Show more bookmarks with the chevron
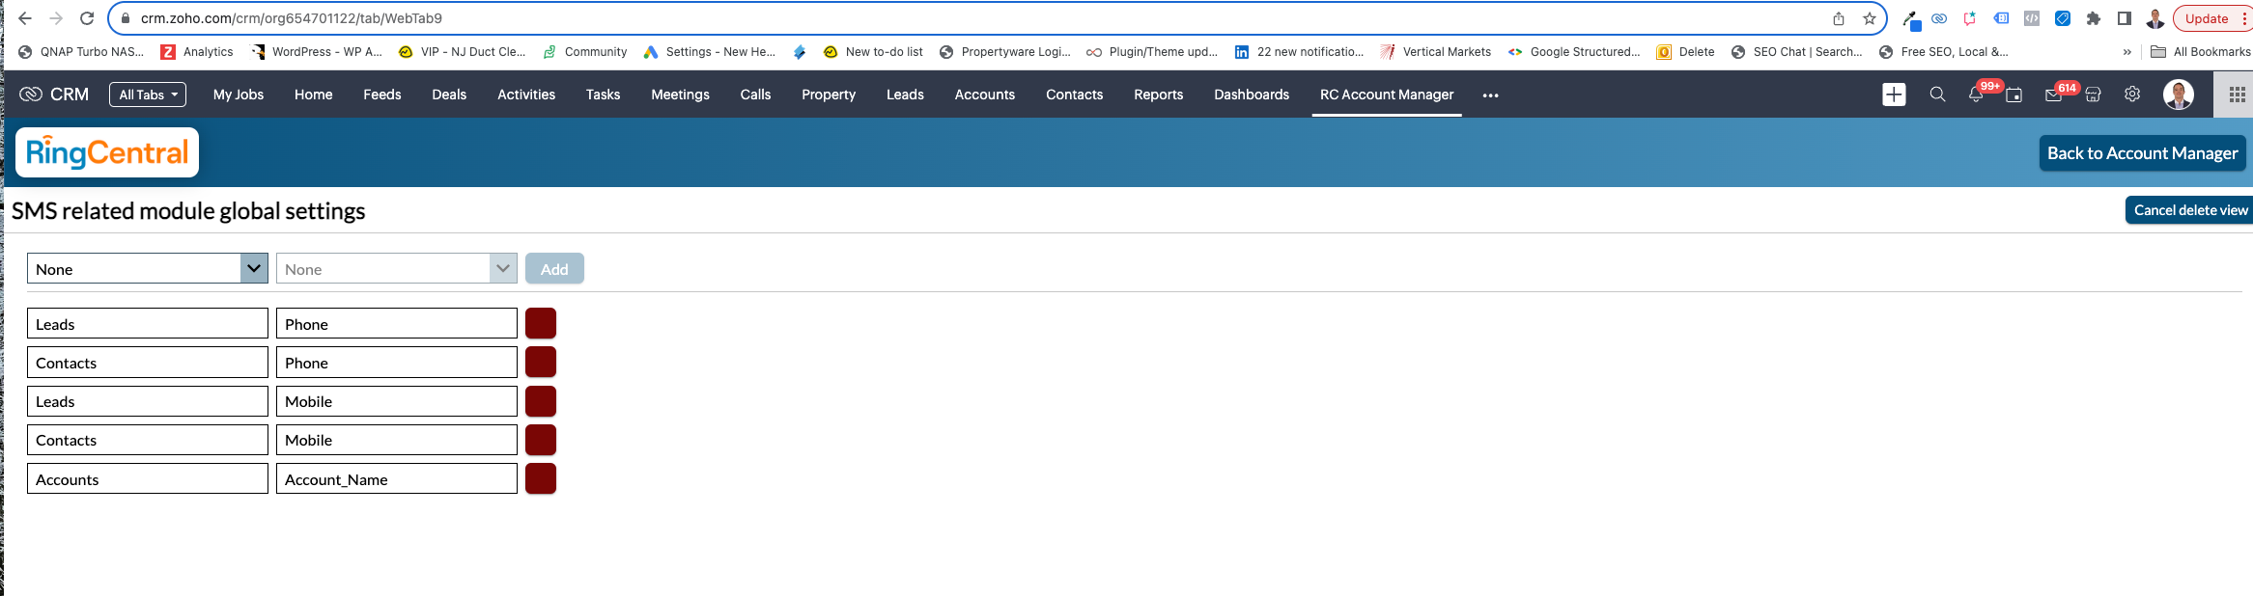The image size is (2253, 596). coord(2127,52)
